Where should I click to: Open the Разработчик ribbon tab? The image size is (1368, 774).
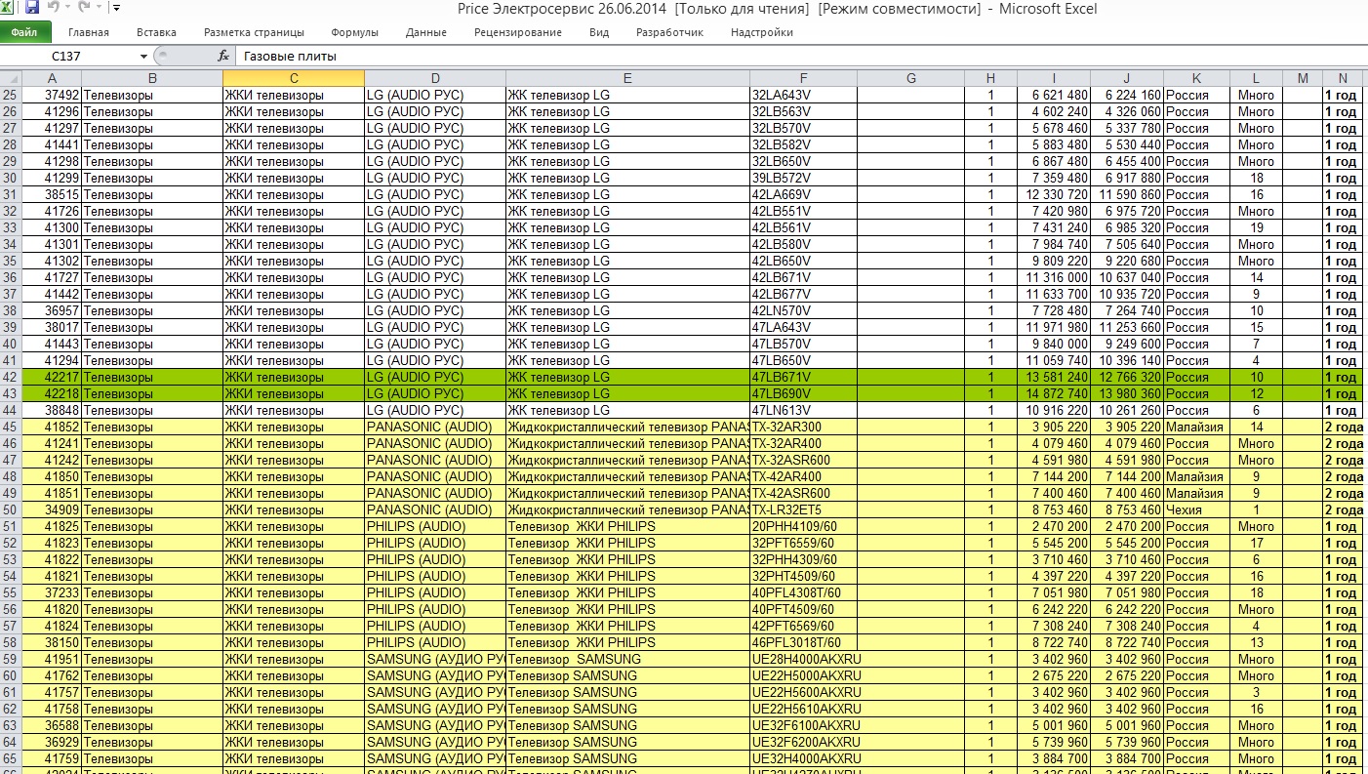tap(669, 32)
